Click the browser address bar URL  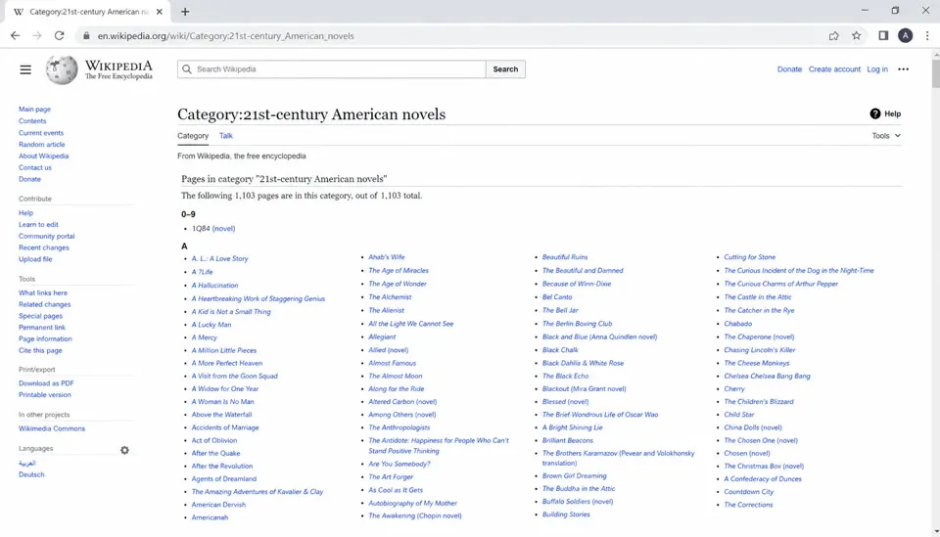[226, 36]
